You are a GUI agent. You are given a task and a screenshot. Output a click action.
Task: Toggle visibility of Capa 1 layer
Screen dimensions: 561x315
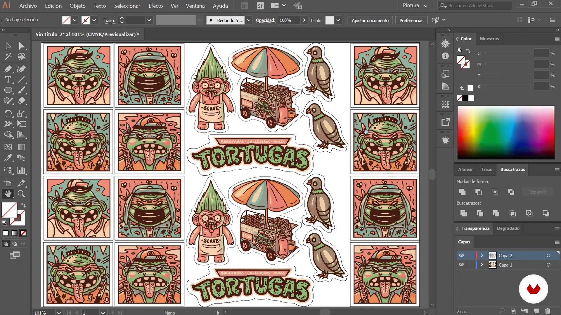coord(461,265)
